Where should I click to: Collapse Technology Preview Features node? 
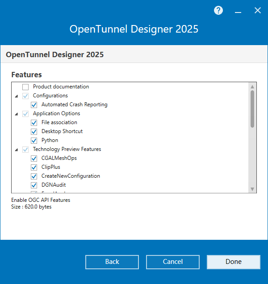pos(17,150)
